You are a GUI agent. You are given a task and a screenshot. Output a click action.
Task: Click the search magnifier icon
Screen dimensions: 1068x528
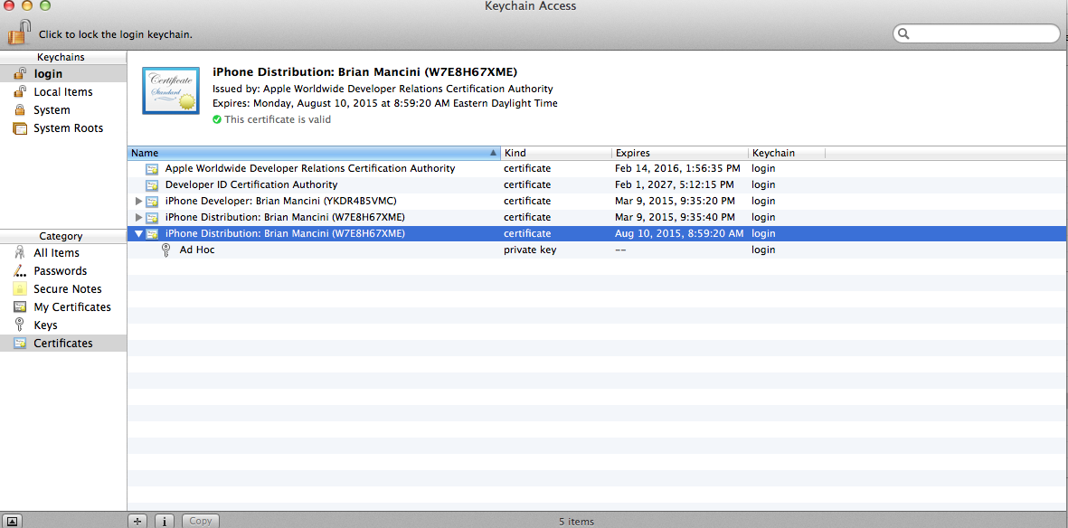pos(903,33)
